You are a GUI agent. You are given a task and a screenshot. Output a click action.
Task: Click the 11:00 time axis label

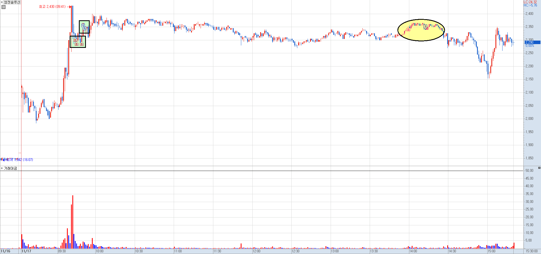[x=178, y=251]
